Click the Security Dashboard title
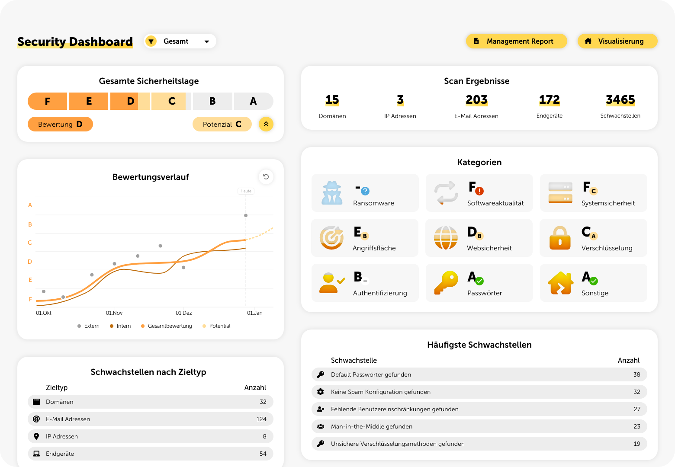 [75, 42]
